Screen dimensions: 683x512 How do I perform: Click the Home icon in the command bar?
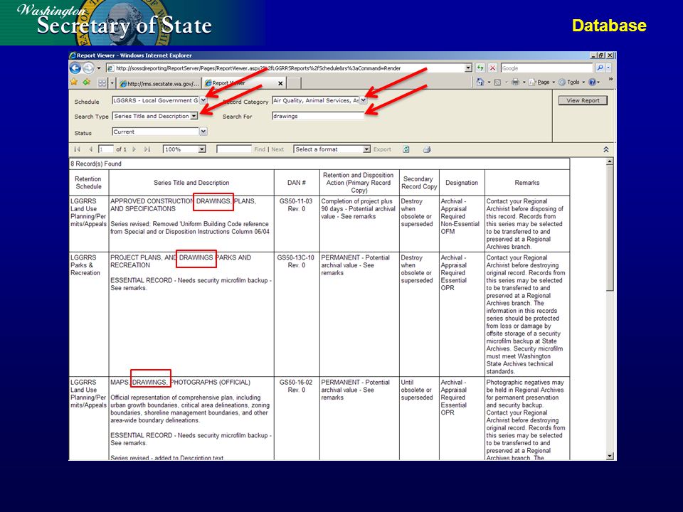[480, 82]
